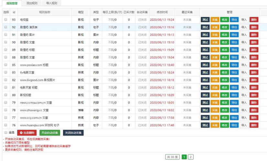The width and height of the screenshot is (267, 161).
Task: Click 采集 for rule 电视猫
Action: (x=215, y=20)
